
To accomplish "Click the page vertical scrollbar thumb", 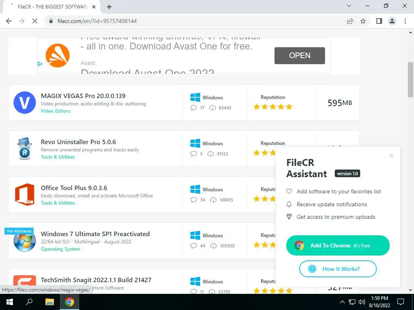I will coord(410,80).
